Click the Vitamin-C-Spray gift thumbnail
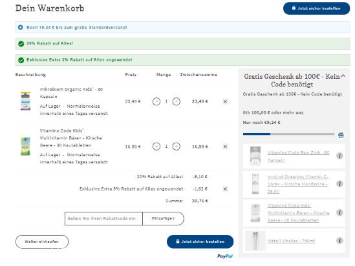This screenshot has height=266, width=355. click(x=255, y=184)
